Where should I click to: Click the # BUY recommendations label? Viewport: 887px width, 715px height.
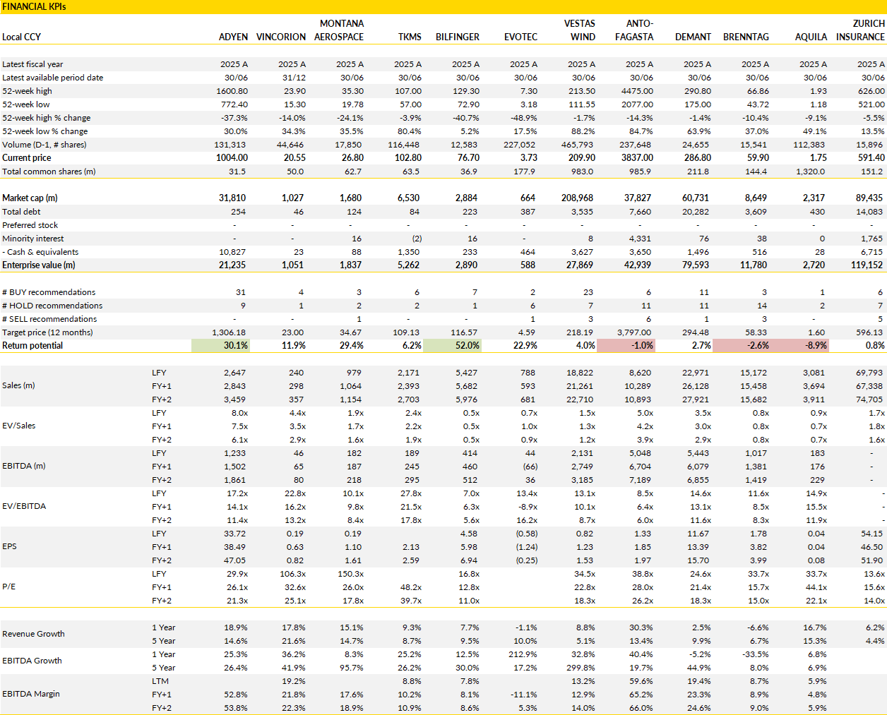pos(49,292)
